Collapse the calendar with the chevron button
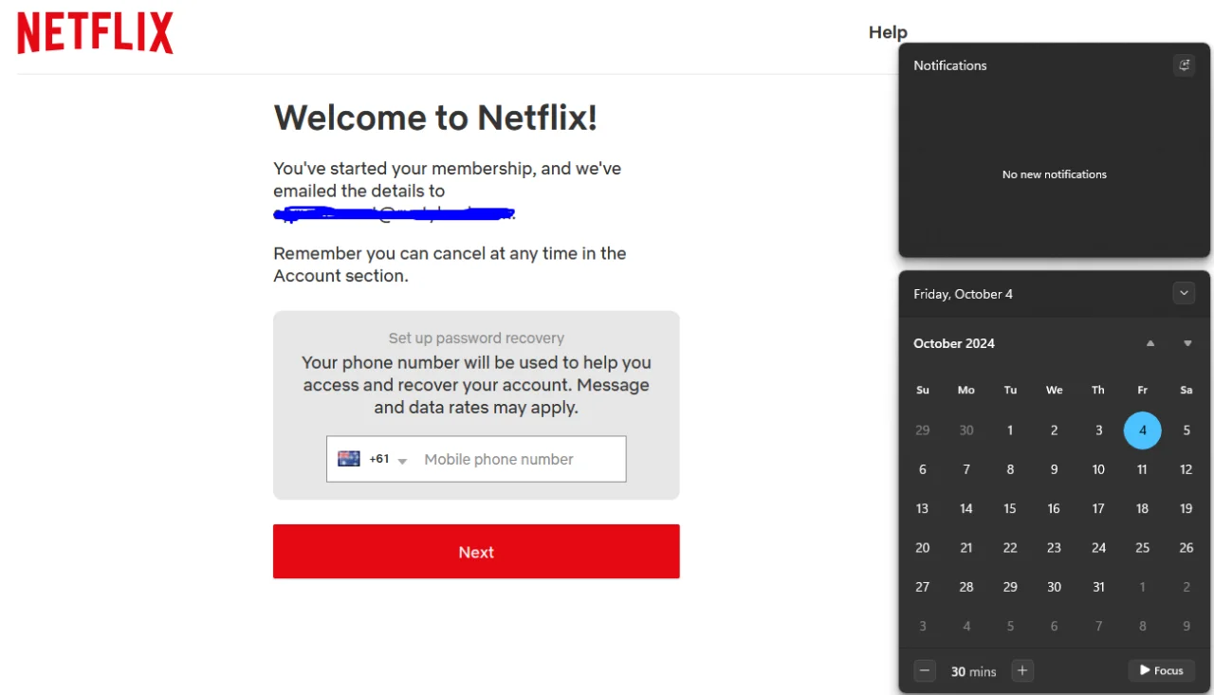The width and height of the screenshot is (1214, 695). point(1184,293)
